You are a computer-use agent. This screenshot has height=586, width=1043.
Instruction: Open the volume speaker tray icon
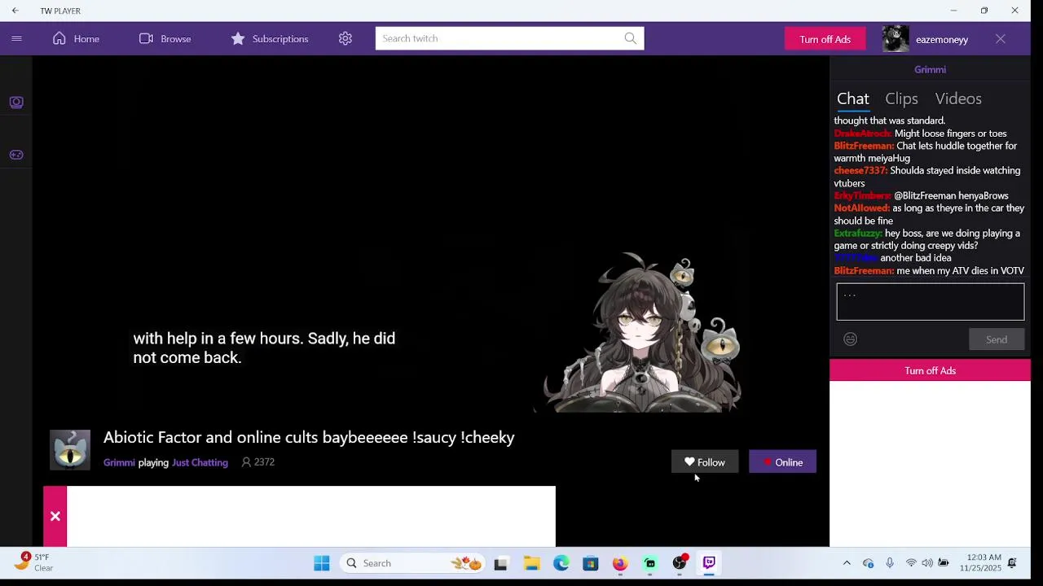coord(927,563)
